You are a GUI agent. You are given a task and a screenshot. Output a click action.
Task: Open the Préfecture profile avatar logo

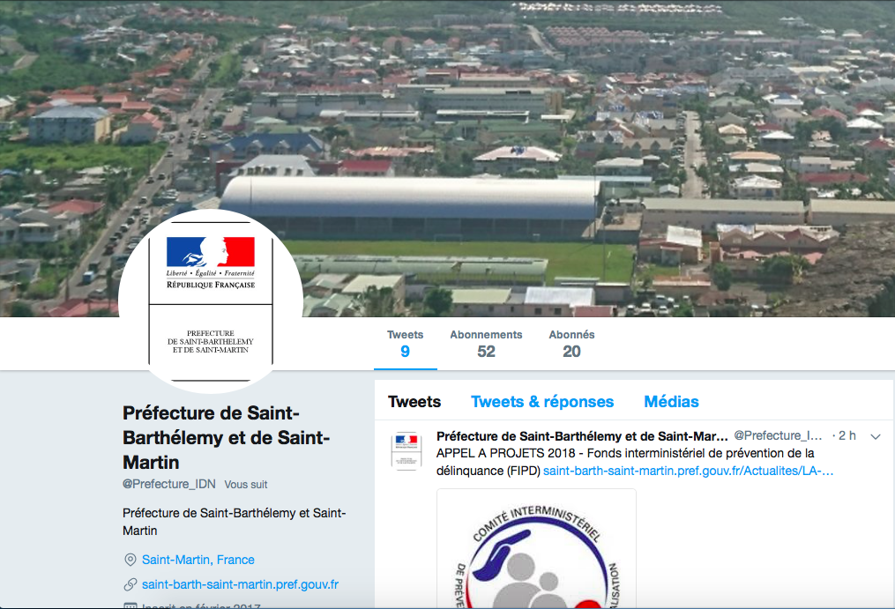point(211,301)
